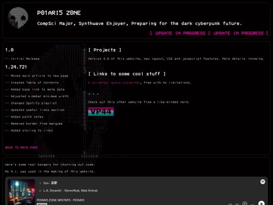Click 'Adjusted sidebar minimum width' note
The width and height of the screenshot is (273, 205).
(37, 96)
